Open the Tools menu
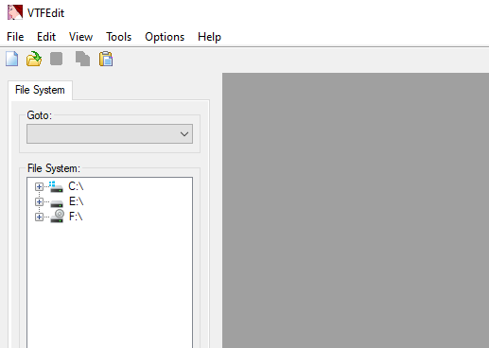 [x=118, y=37]
